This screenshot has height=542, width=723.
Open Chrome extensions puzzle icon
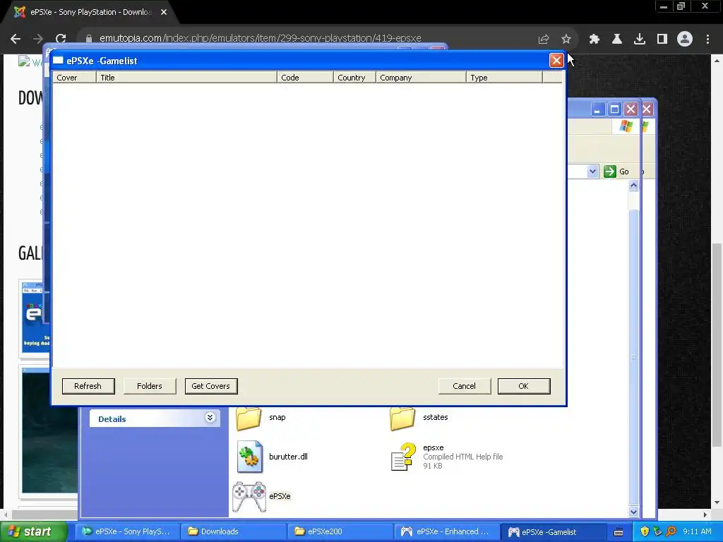tap(594, 40)
